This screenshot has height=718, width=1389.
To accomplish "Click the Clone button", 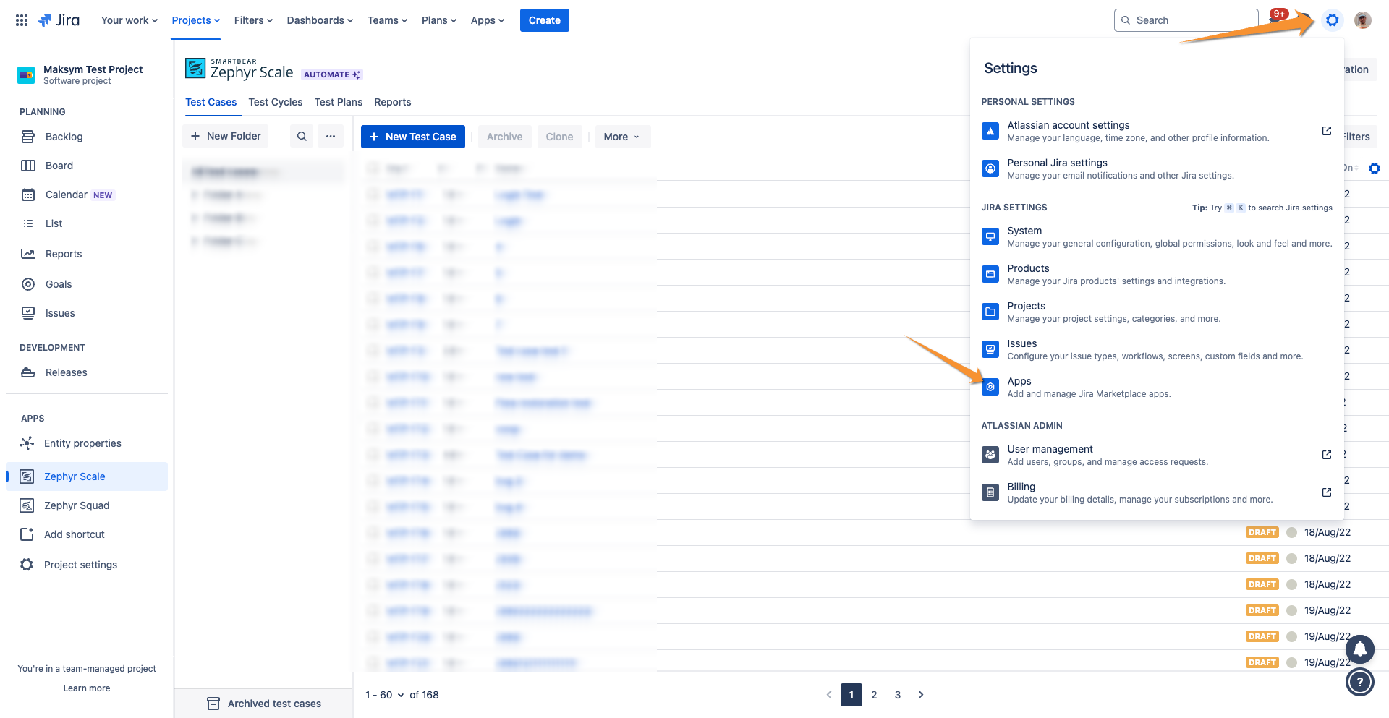I will [559, 137].
